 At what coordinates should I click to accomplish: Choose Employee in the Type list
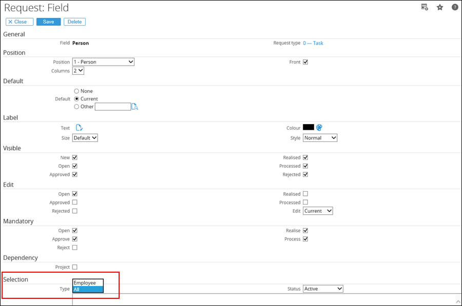click(x=88, y=282)
